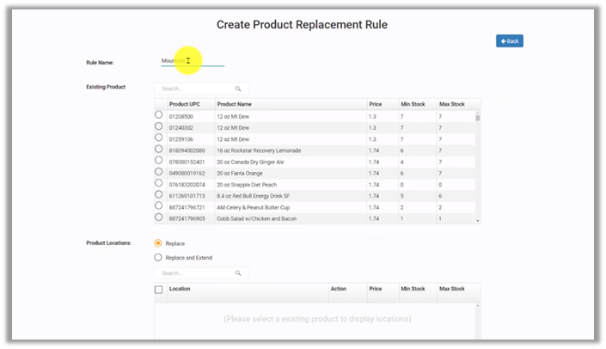Select the 16 oz Rockstar Recovery Lemonade row
This screenshot has height=349, width=606.
click(158, 149)
